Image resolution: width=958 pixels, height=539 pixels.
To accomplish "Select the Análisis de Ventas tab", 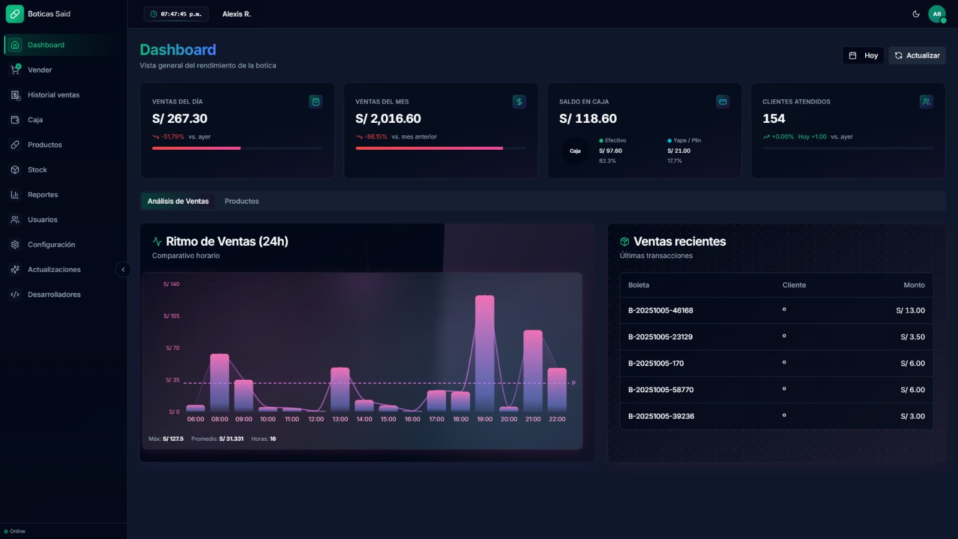I will click(178, 201).
